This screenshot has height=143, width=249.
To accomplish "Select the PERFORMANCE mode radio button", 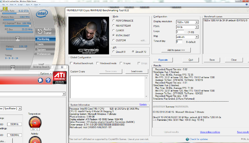I will click(114, 21).
